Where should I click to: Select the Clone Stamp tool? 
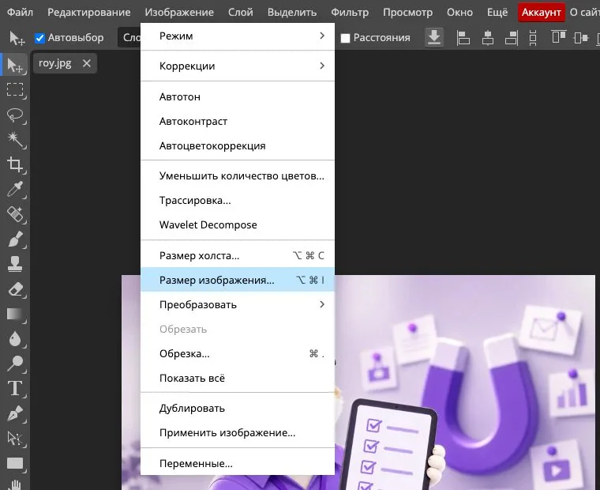(15, 264)
